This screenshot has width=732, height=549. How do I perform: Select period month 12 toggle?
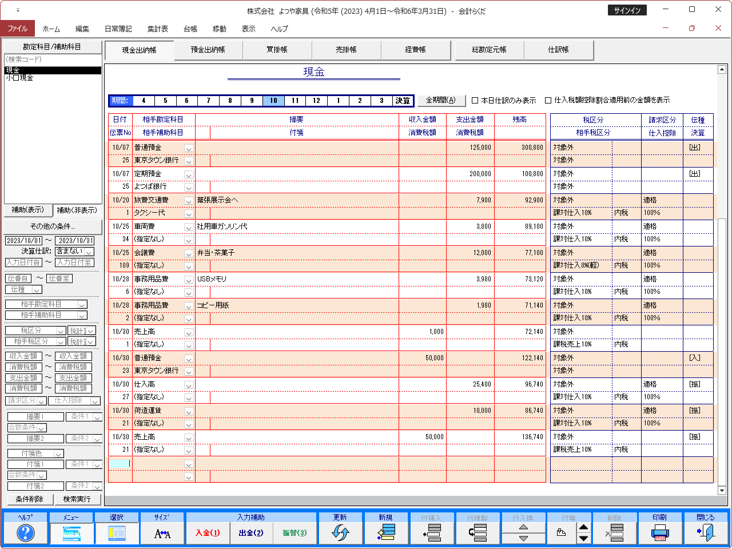pos(316,101)
